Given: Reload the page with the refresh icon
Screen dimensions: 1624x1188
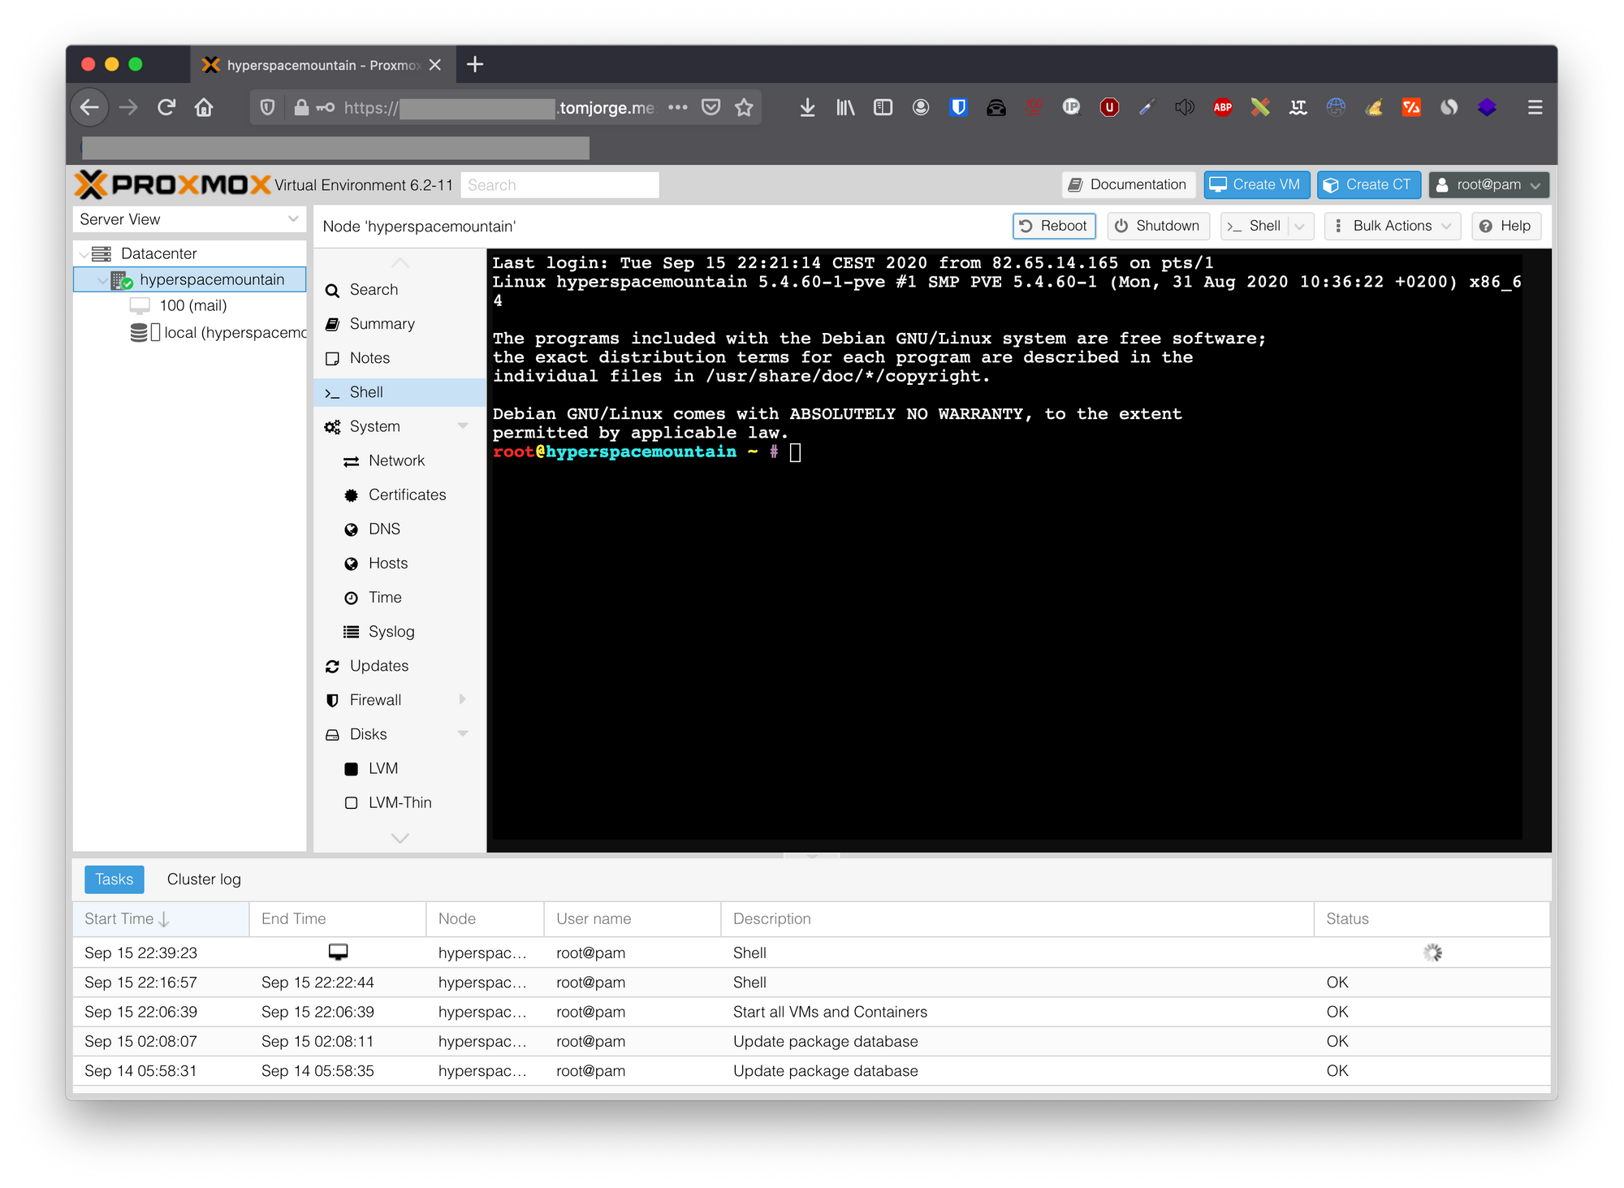Looking at the screenshot, I should click(166, 107).
